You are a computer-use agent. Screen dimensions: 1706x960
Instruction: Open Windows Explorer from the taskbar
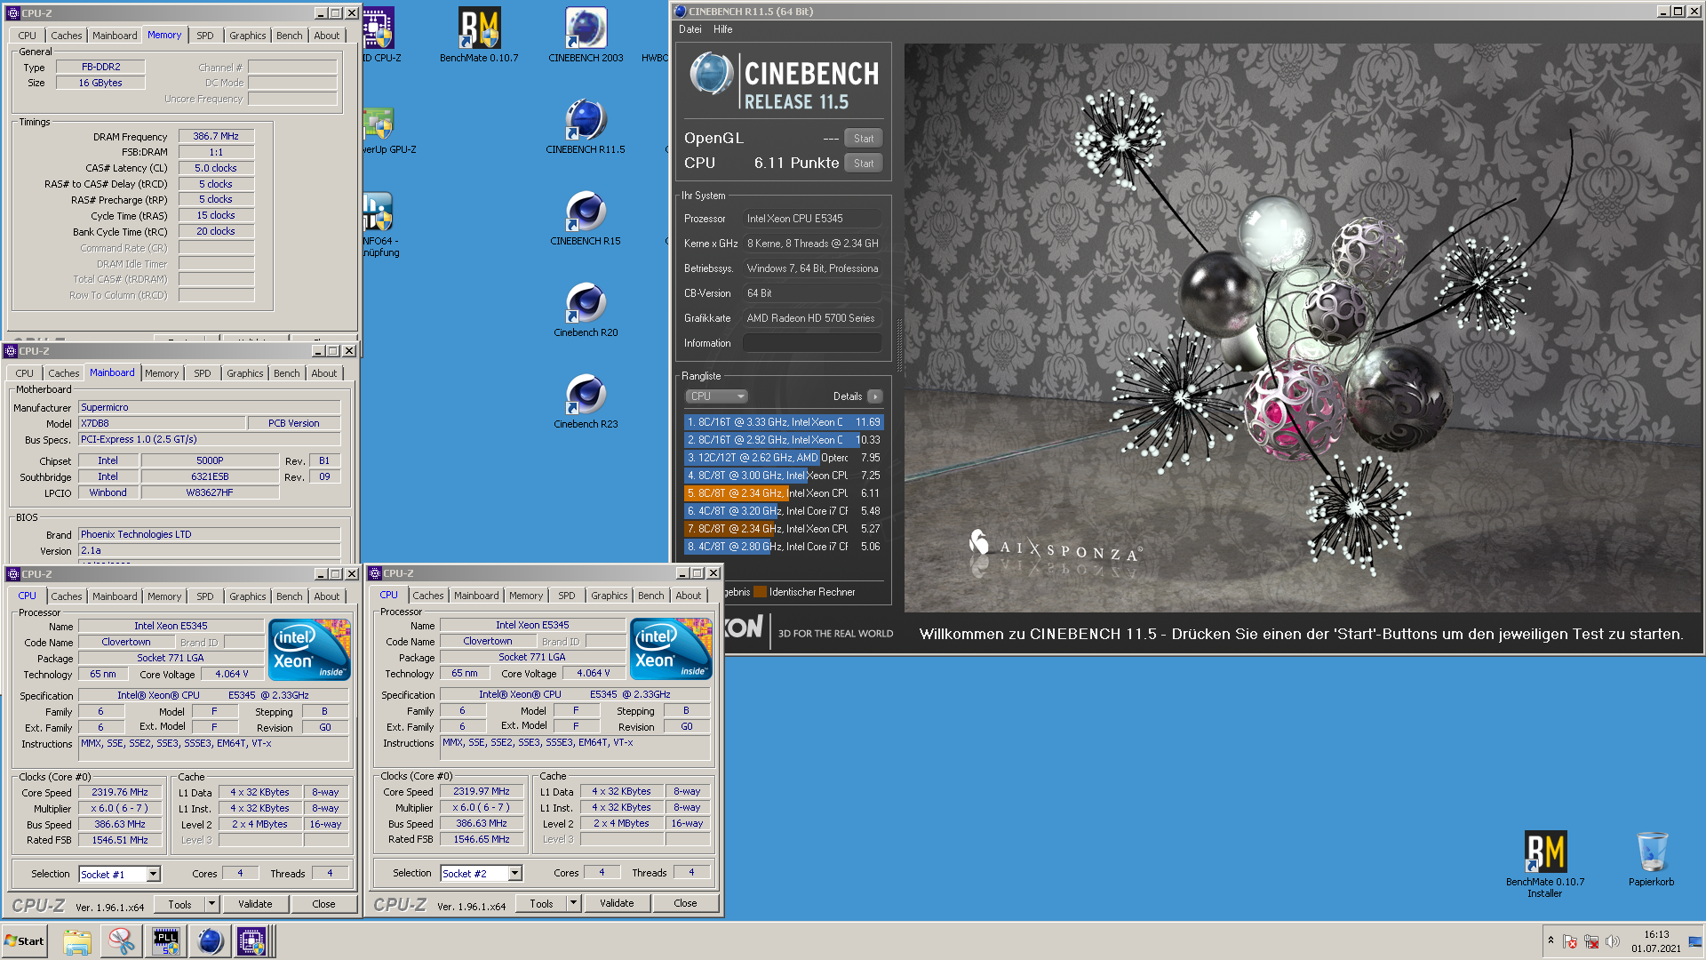coord(77,941)
